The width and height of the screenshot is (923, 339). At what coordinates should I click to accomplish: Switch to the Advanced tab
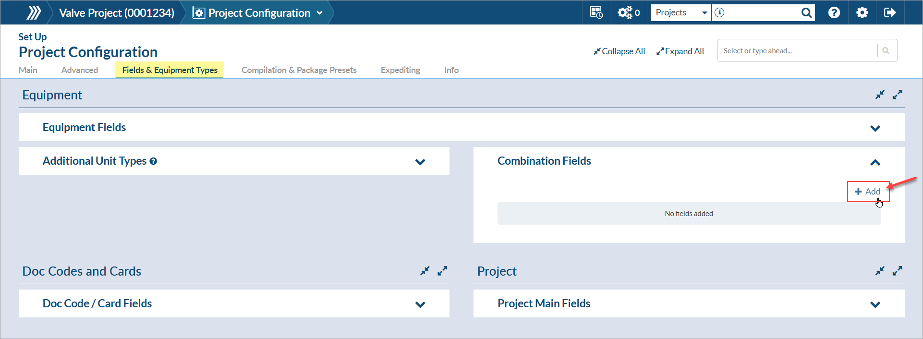[80, 70]
